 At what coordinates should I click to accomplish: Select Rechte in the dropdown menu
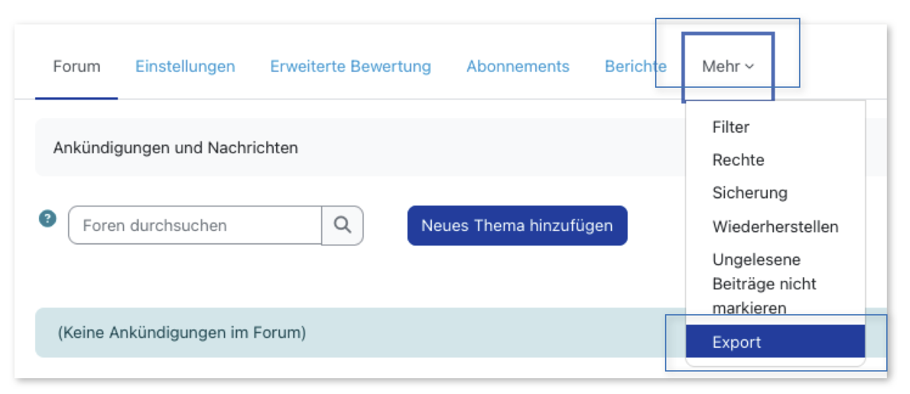tap(738, 160)
